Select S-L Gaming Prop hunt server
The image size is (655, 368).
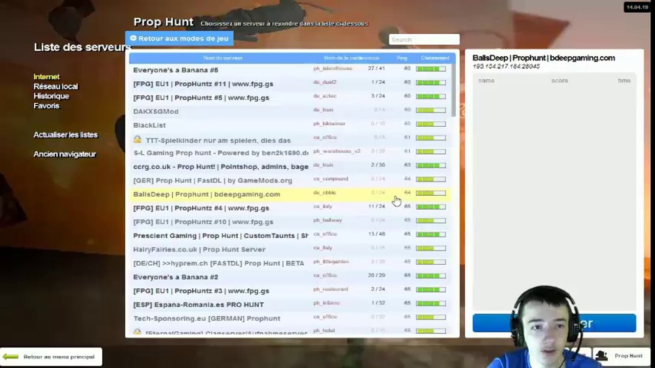290,153
